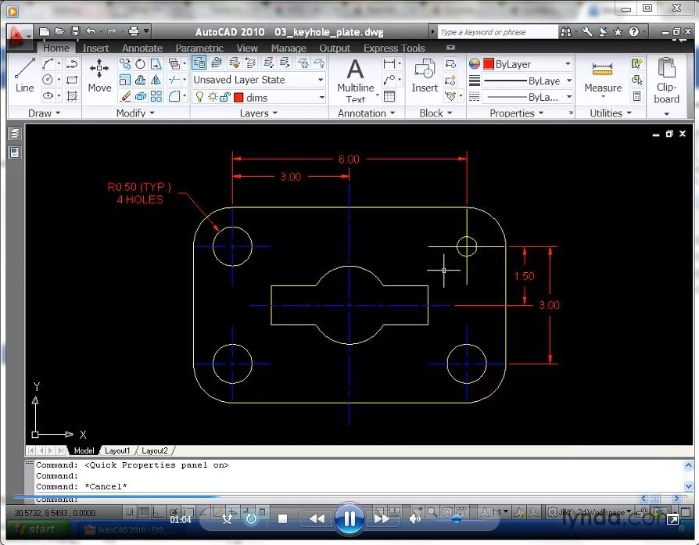Fast forward the video
This screenshot has width=699, height=545.
tap(382, 518)
